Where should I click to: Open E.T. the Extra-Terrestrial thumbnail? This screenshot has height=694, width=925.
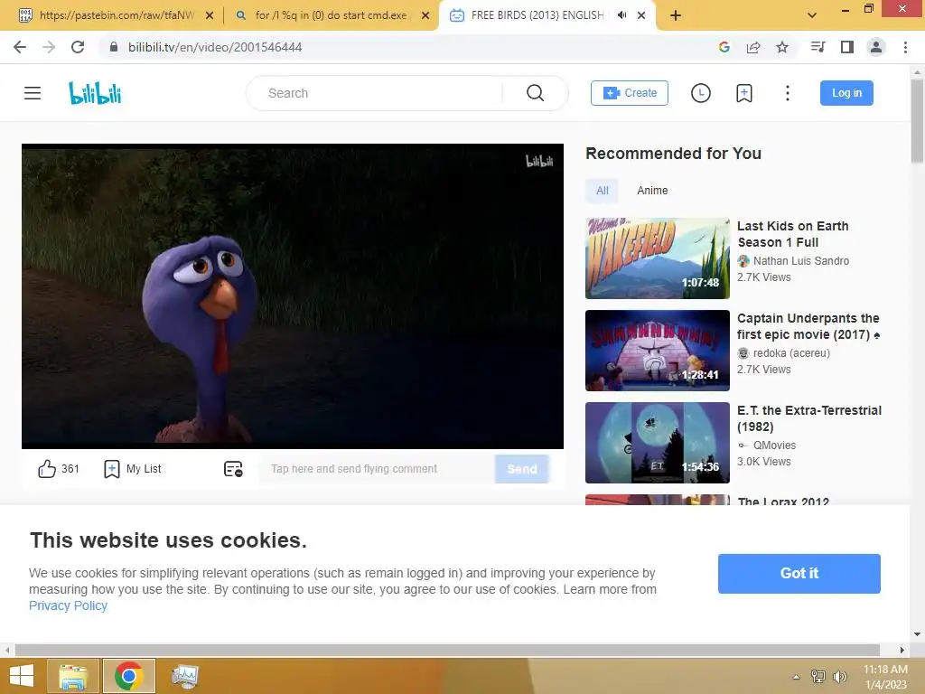(658, 443)
